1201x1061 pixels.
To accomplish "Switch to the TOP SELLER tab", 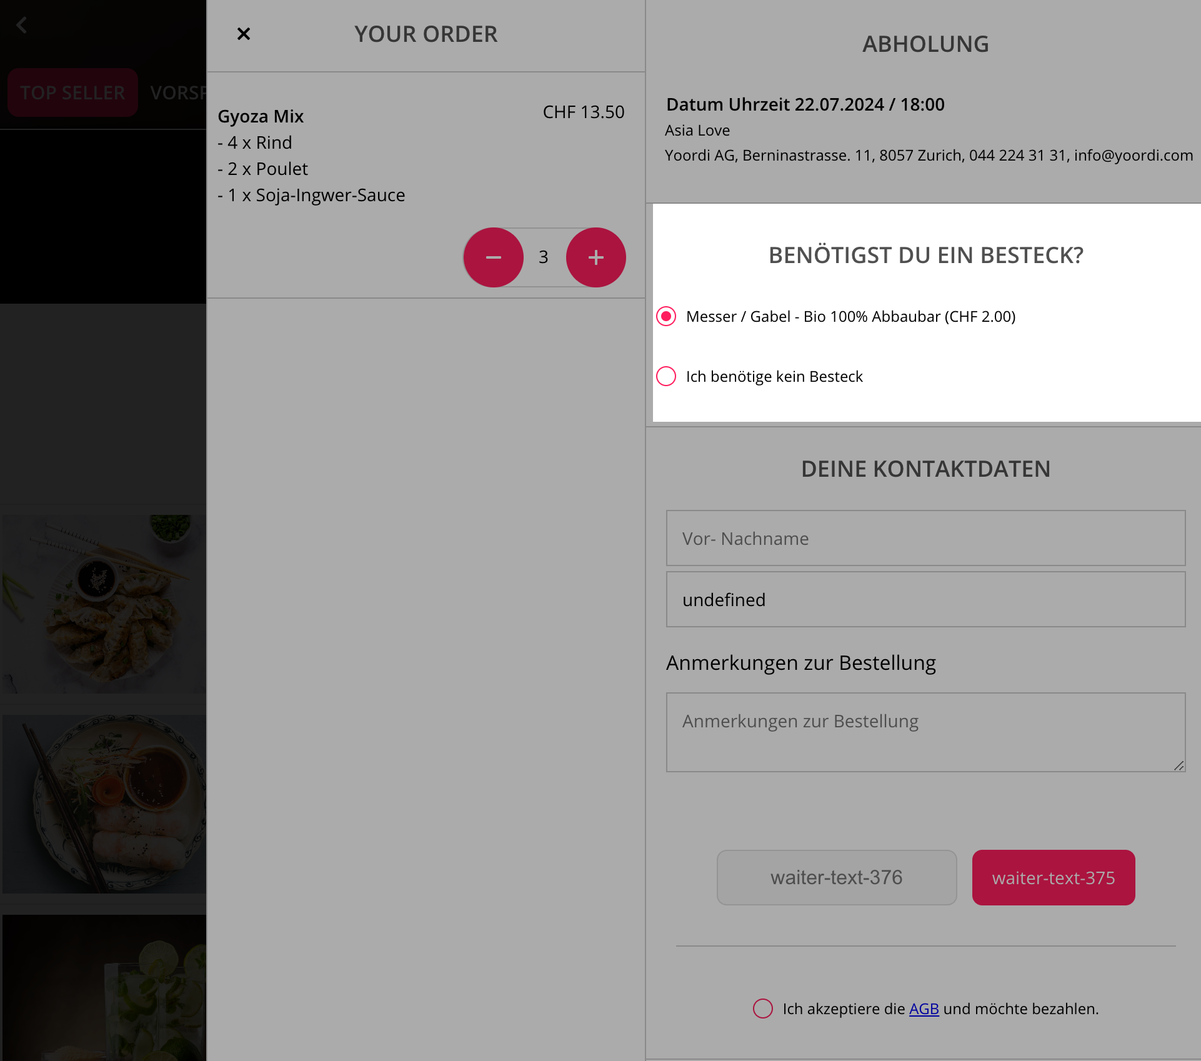I will 72,92.
